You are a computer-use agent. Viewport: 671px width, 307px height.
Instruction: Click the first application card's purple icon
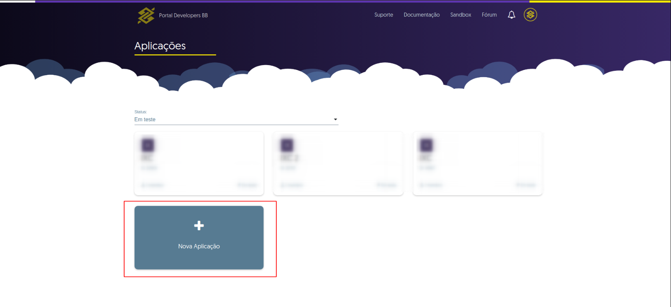(148, 145)
